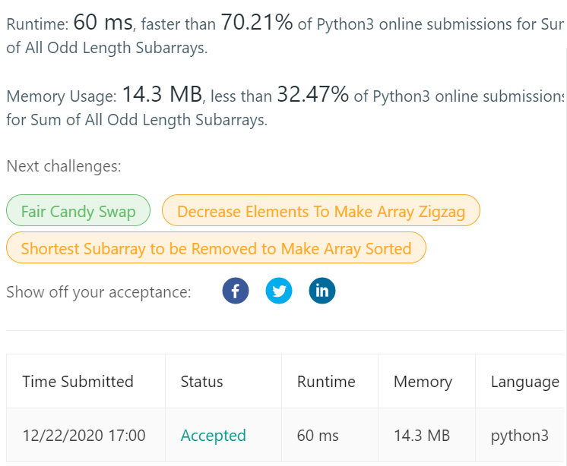
Task: Share acceptance on LinkedIn
Action: click(x=322, y=291)
